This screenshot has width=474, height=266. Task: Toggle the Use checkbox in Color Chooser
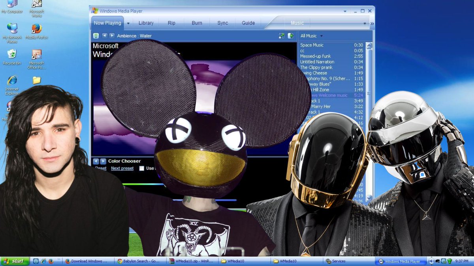[x=141, y=168]
